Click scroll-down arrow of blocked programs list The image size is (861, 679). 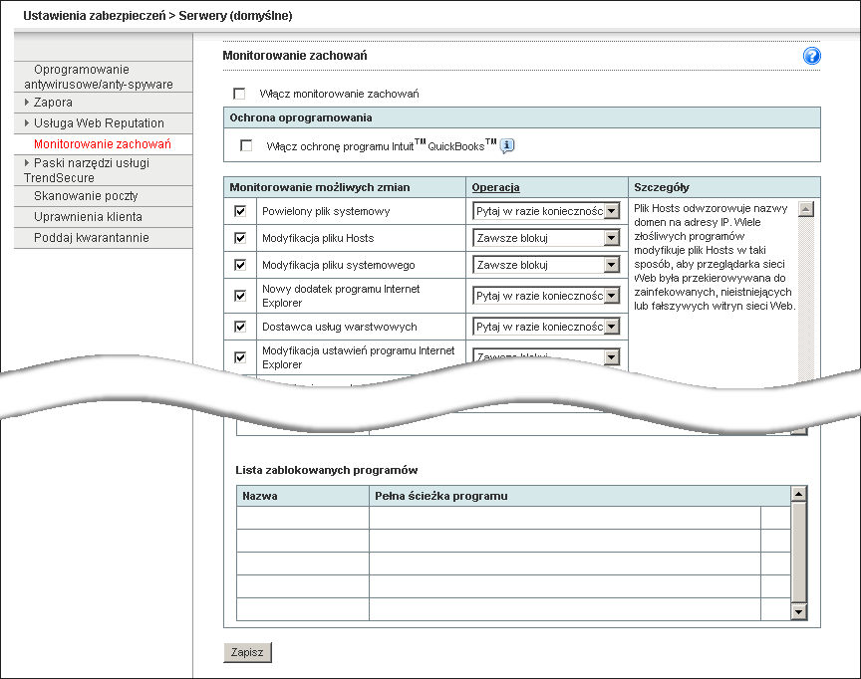tap(799, 611)
